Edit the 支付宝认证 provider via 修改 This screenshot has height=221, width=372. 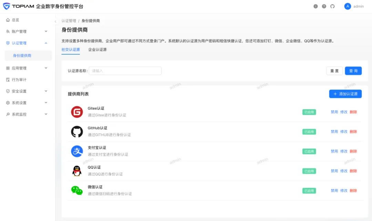[x=344, y=151]
